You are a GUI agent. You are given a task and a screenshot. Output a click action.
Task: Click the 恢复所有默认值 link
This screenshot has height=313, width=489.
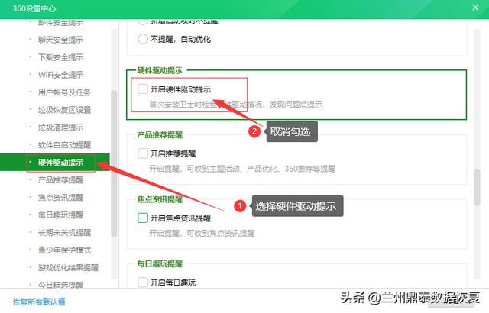coord(39,301)
